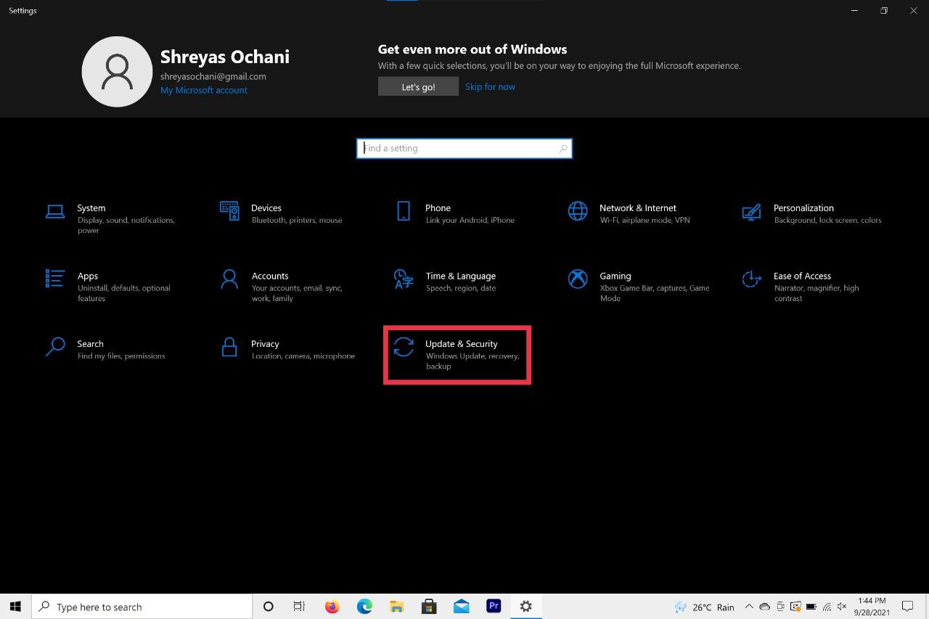Viewport: 929px width, 619px height.
Task: Click the Let's go! button
Action: (418, 86)
